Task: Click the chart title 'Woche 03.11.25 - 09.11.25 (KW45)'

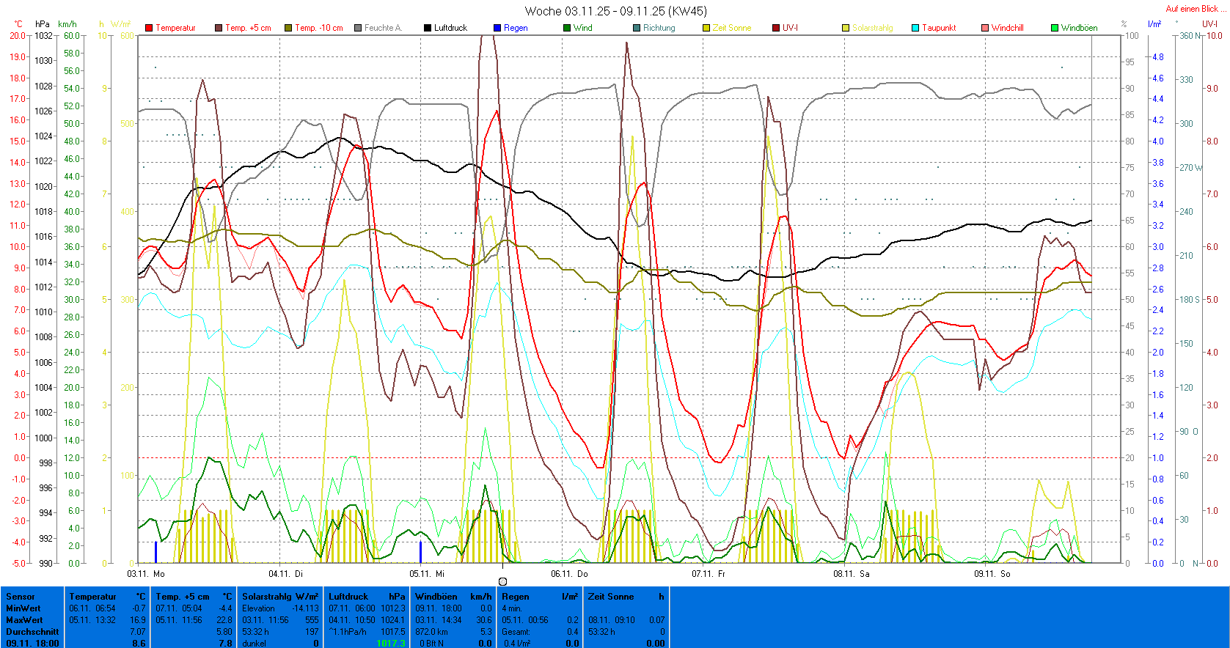Action: coord(615,11)
